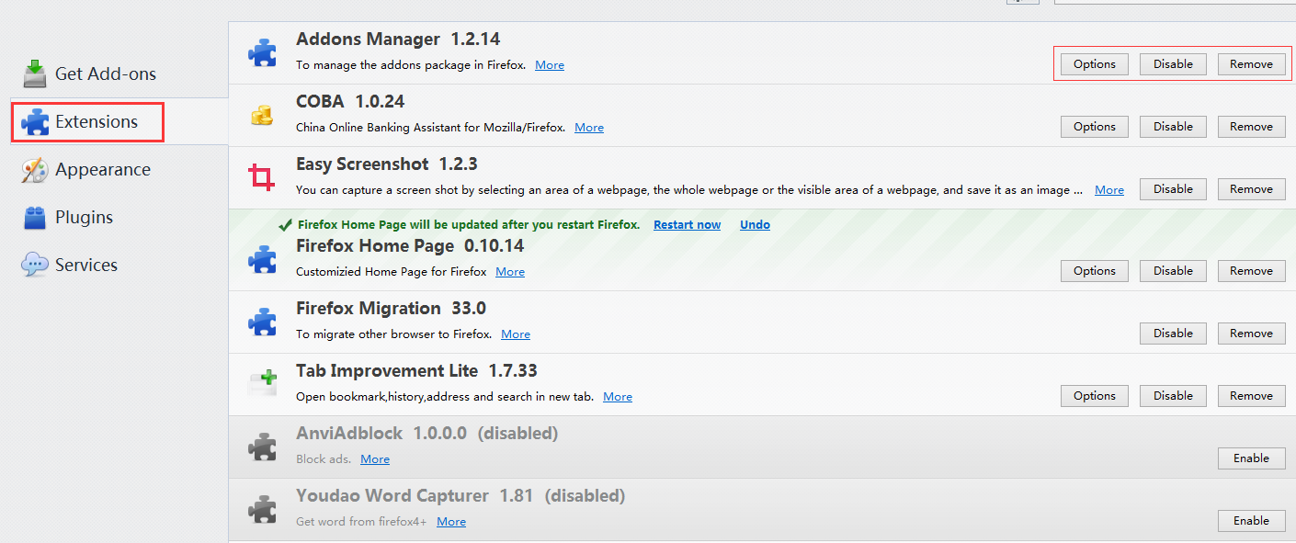Click the Tab Improvement Lite green plus icon
Image resolution: width=1296 pixels, height=543 pixels.
point(262,379)
